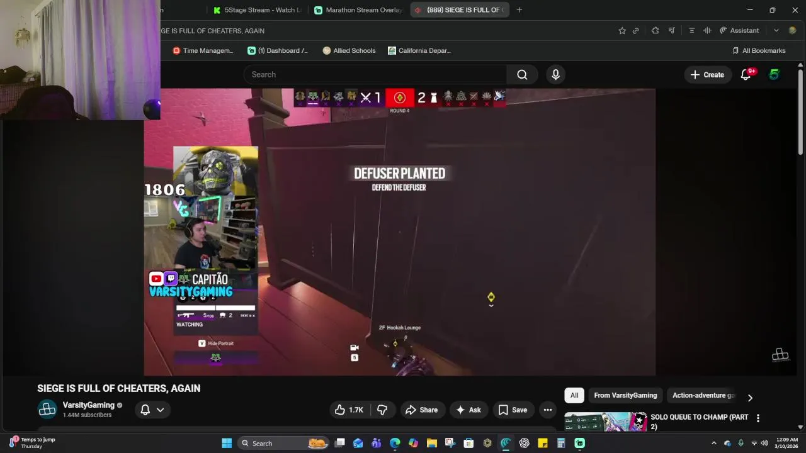Screen dimensions: 806x453
Task: Open ChatGPT from the taskbar
Action: pos(524,443)
